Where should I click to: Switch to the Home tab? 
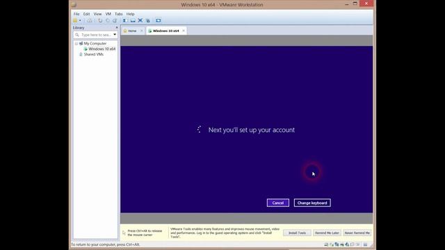132,31
